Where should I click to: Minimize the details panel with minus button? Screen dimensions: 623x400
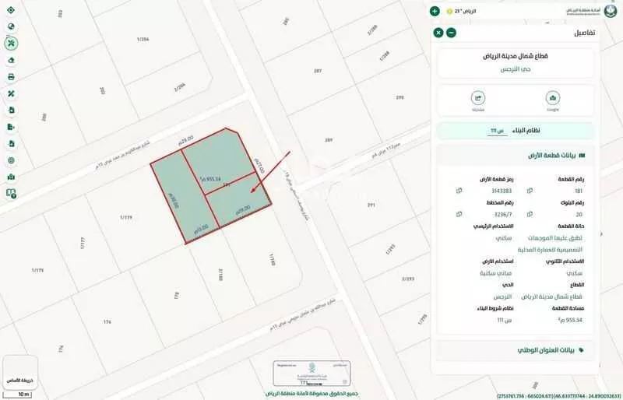pyautogui.click(x=452, y=33)
